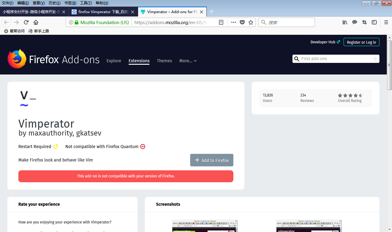This screenshot has height=232, width=392.
Task: Open a new tab with the plus
Action: tap(211, 12)
